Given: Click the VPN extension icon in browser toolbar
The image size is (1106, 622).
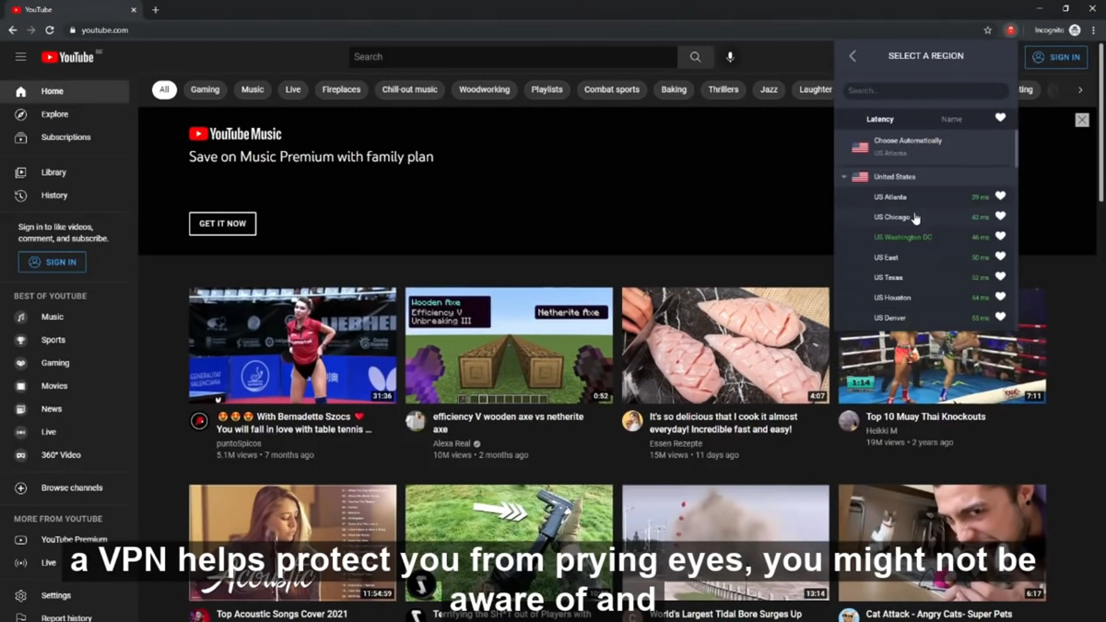Looking at the screenshot, I should click(1011, 30).
